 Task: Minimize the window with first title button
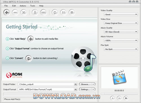click(x=130, y=2)
